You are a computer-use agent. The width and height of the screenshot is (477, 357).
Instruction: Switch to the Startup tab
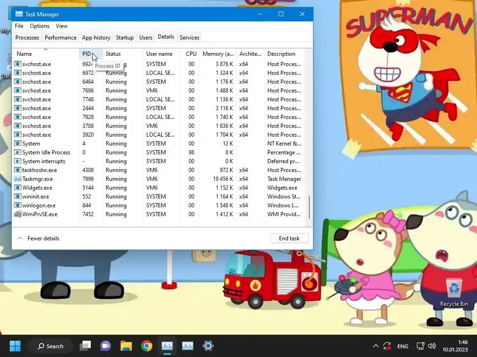(125, 37)
